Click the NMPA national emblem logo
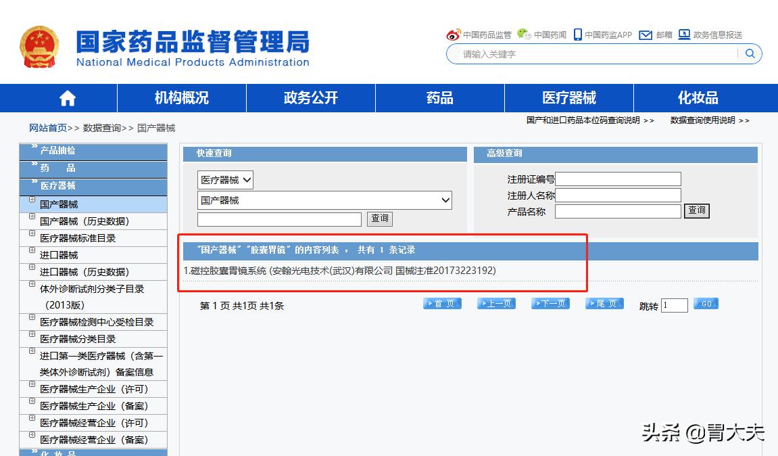This screenshot has width=778, height=456. coord(39,45)
